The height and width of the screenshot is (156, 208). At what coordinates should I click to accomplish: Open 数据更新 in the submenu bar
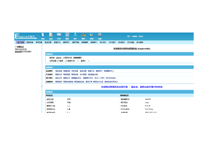85,42
